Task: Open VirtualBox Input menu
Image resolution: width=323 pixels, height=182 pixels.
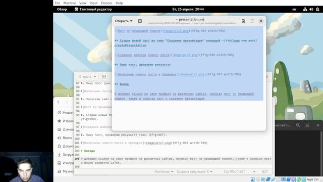Action: click(x=93, y=3)
